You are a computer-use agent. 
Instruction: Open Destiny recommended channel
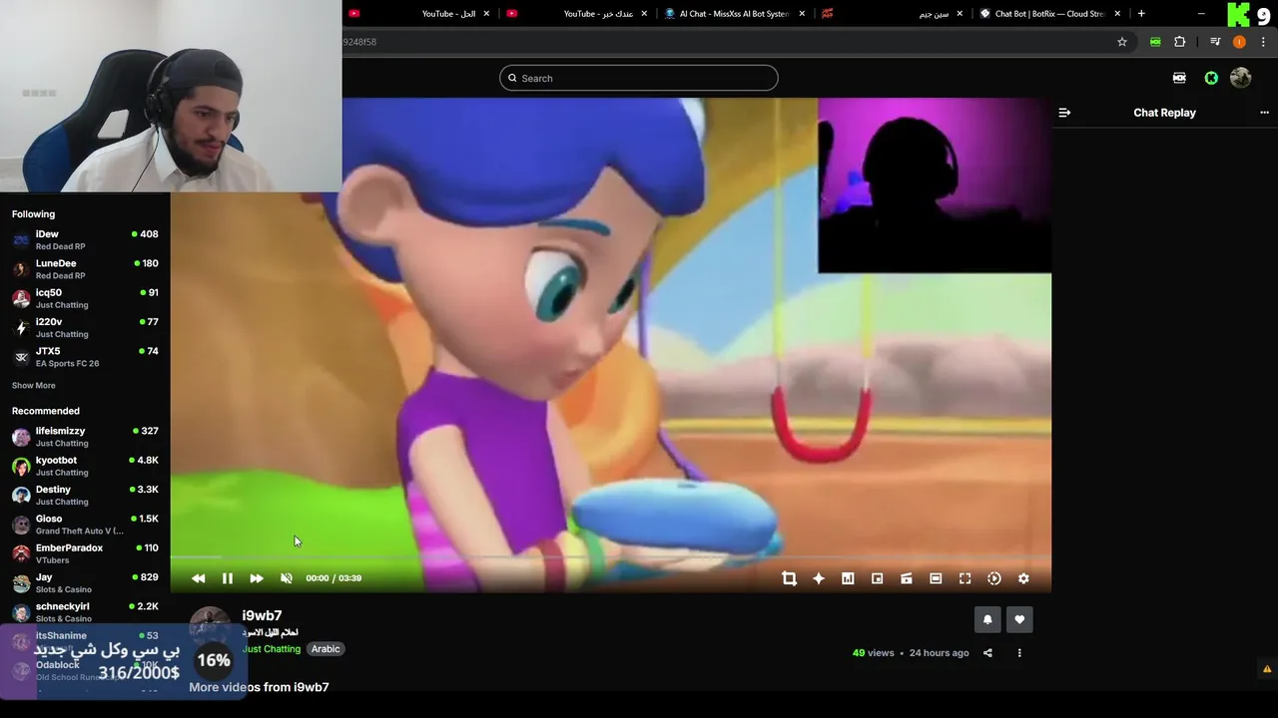(85, 495)
